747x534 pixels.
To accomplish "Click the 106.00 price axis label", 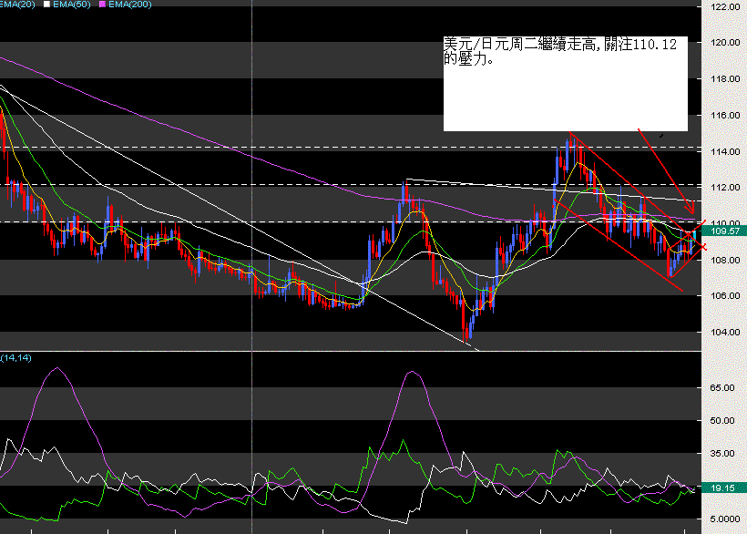I will (725, 296).
